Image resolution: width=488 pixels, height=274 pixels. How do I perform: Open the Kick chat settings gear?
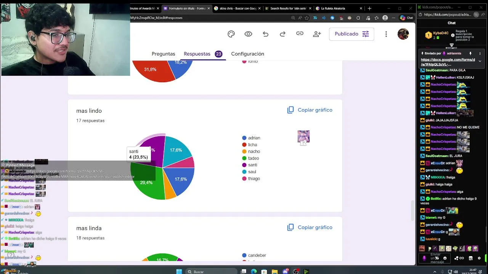[479, 258]
